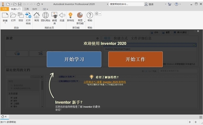Viewport: 203px width, 125px height.
Task: Click the blue 开始学习 button
Action: coord(74,59)
